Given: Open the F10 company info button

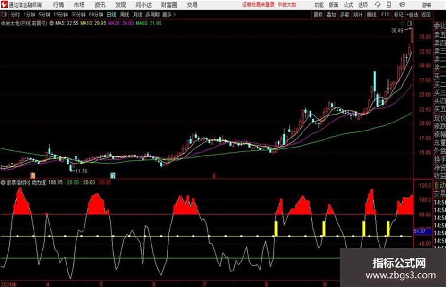Looking at the screenshot, I should coord(385,15).
